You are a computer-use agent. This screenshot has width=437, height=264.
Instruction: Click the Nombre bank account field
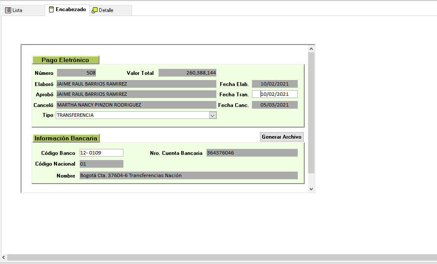click(x=188, y=175)
